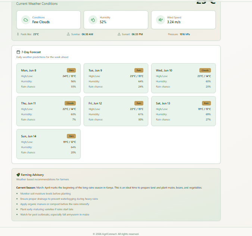Click 'Monitor soil moisture levels before planting' tip

46,193
